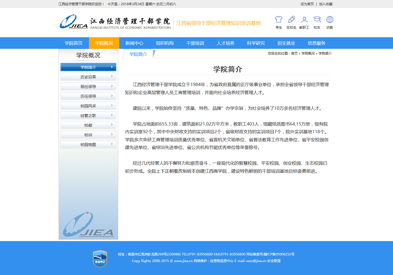Click the 首页 breadcrumb link
Viewport: 393px width, 275px height.
(294, 54)
